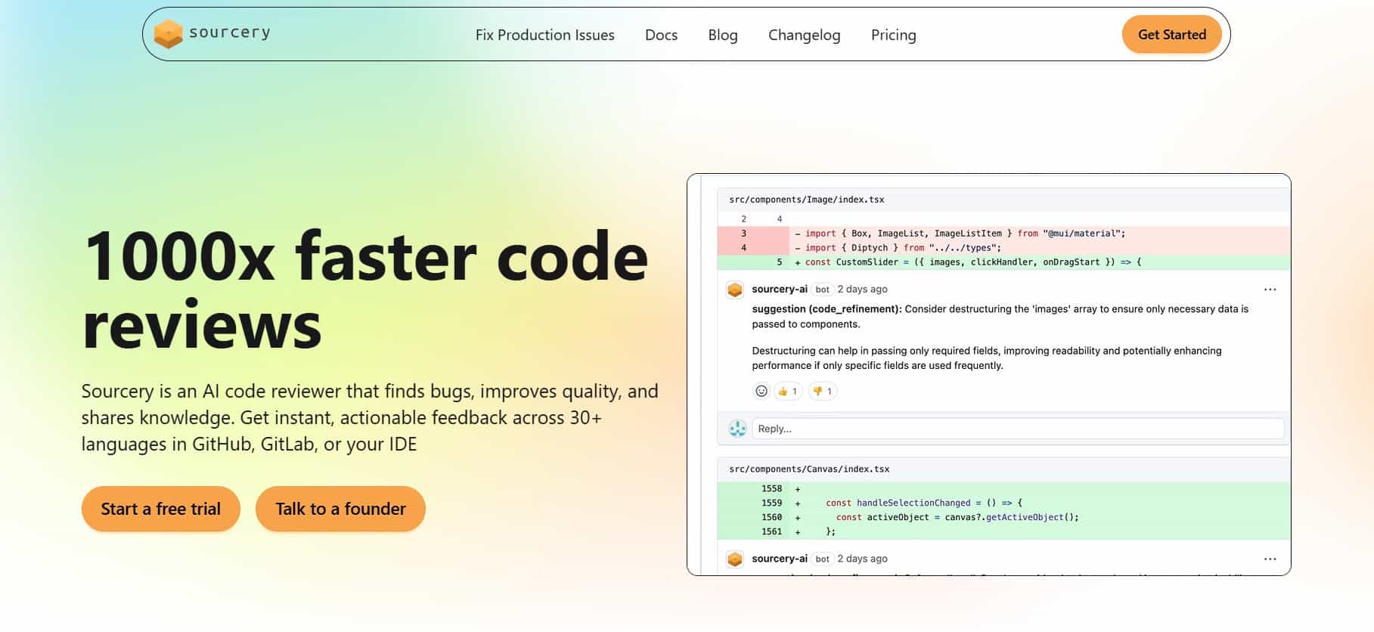Click the Sourcery hexagon logo in navbar
Viewport: 1374px width, 632px height.
coord(168,34)
